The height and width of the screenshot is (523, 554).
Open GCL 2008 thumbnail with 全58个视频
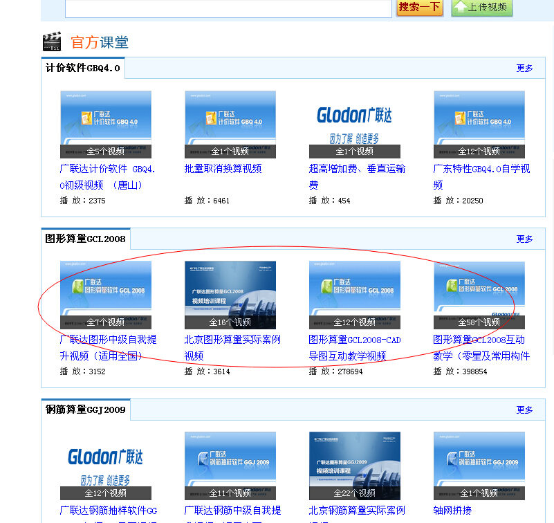479,295
